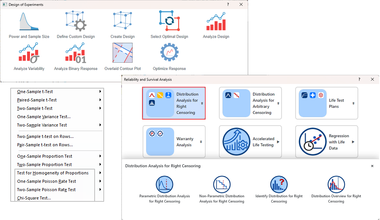Screen dimensions: 380x220
Task: Click the Regression with Life Data icon
Action: pyautogui.click(x=313, y=142)
